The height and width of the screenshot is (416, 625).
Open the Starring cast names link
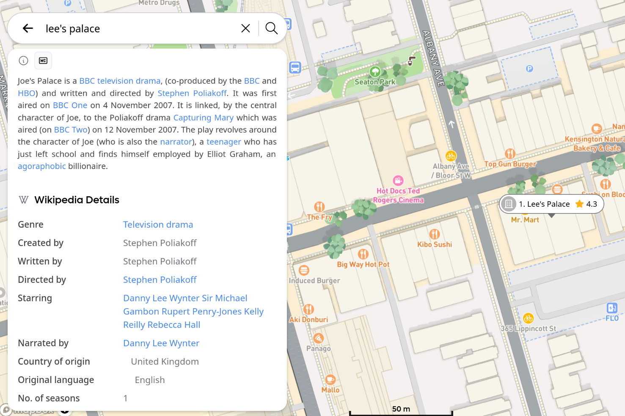193,312
